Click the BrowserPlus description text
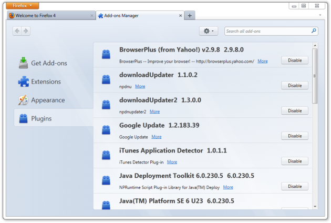The height and width of the screenshot is (223, 331). (187, 62)
